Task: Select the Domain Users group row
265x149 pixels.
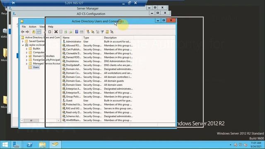Action: (x=98, y=85)
